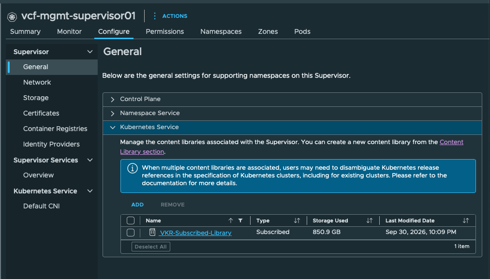Open Network settings in sidebar

(37, 82)
